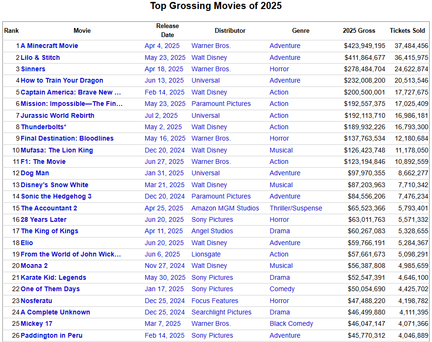Sort by the Rank column header
Viewport: 432px width, 342px height.
[11, 30]
